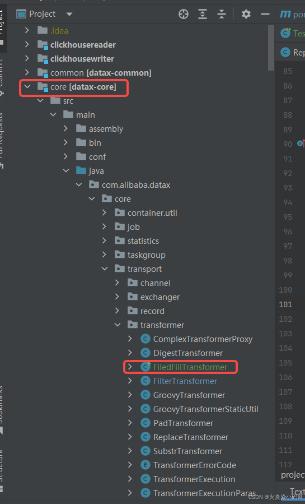This screenshot has height=504, width=305.
Task: Click the Expand All toolbar icon
Action: coord(203,14)
